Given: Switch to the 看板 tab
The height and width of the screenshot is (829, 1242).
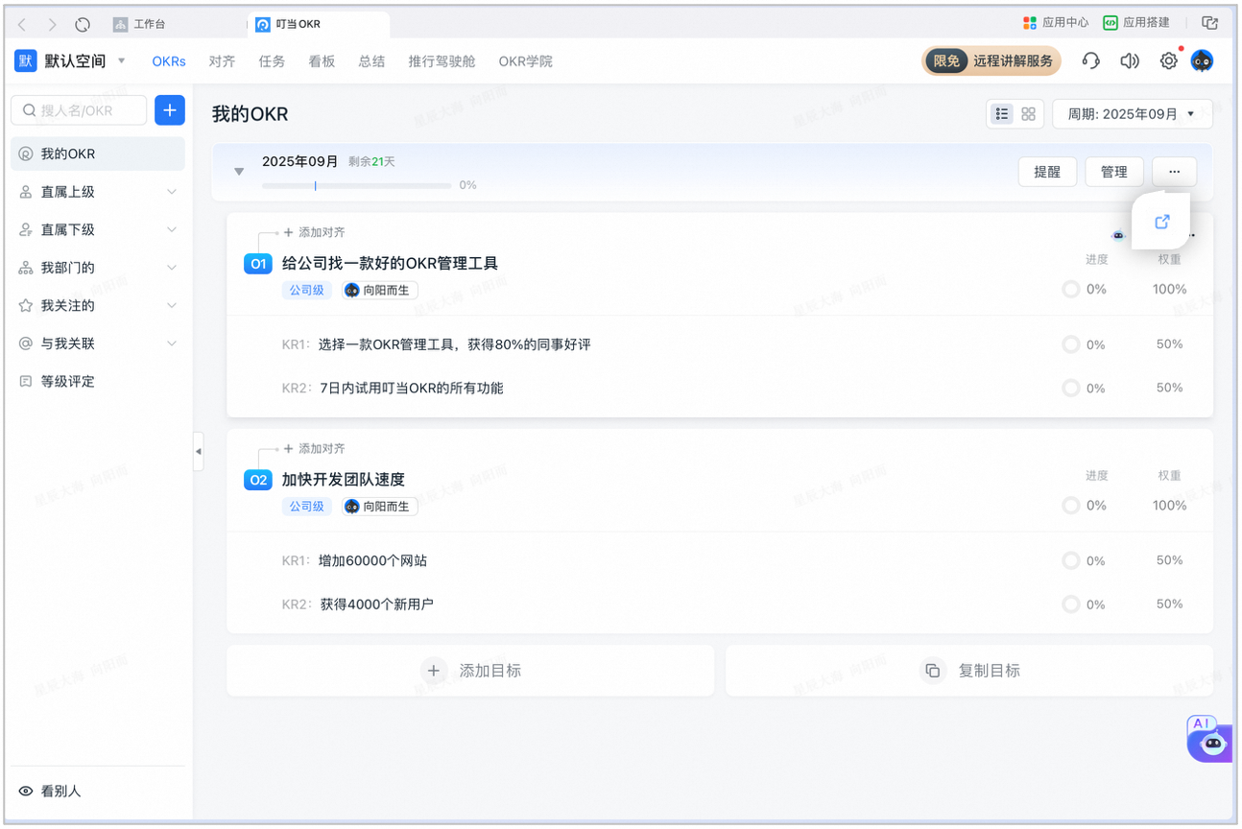Looking at the screenshot, I should click(322, 61).
